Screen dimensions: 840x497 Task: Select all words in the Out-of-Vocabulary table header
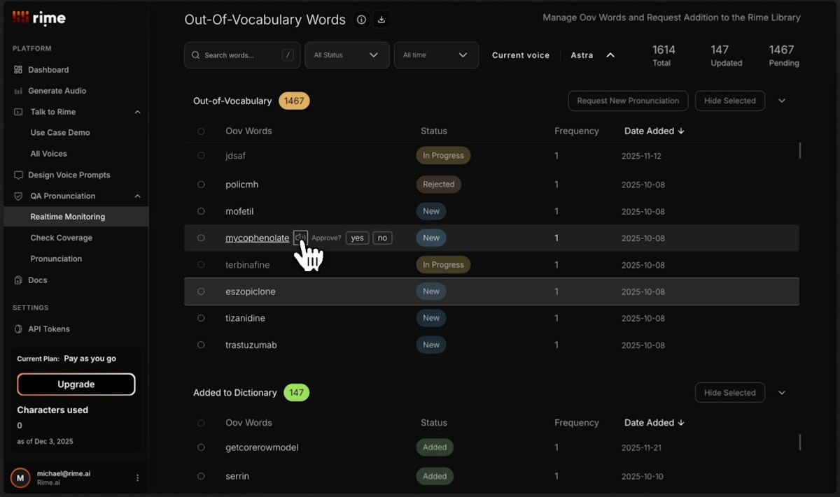click(x=201, y=131)
